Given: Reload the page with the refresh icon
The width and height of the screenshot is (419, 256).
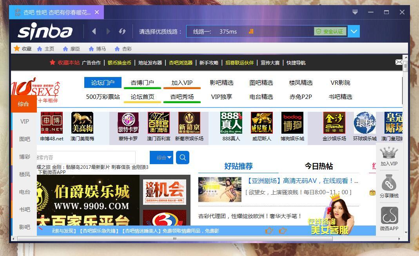Looking at the screenshot, I should pyautogui.click(x=122, y=31).
